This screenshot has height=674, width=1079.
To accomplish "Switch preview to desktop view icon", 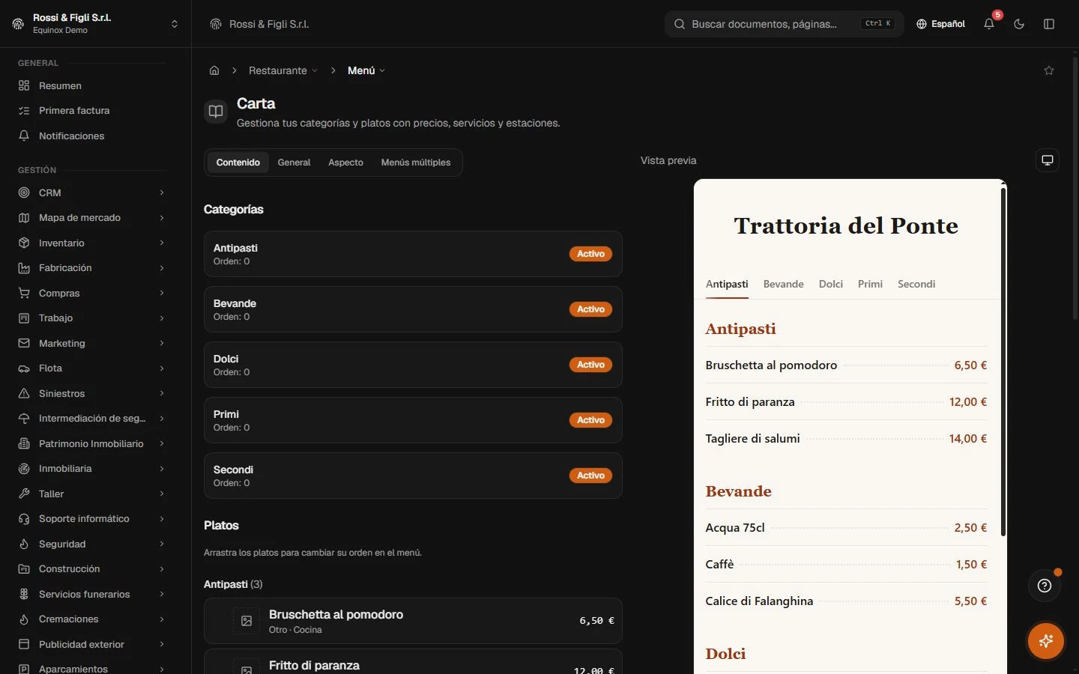I will pyautogui.click(x=1048, y=160).
